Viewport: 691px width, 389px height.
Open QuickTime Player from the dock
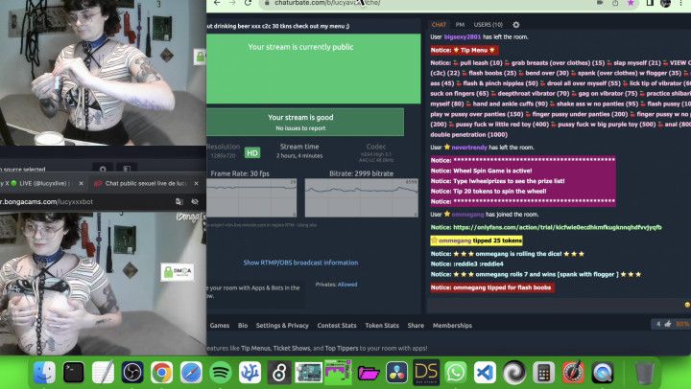[603, 373]
